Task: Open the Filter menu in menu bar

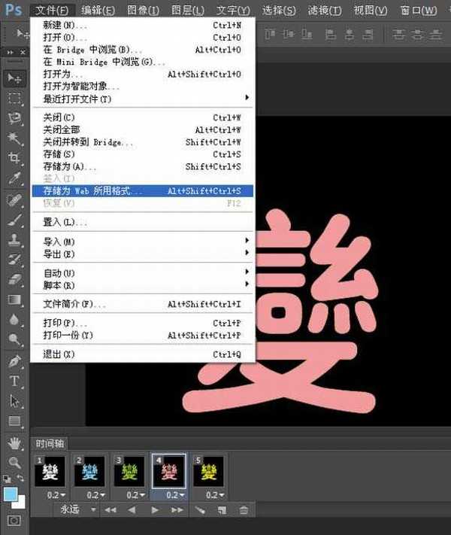Action: (x=325, y=11)
